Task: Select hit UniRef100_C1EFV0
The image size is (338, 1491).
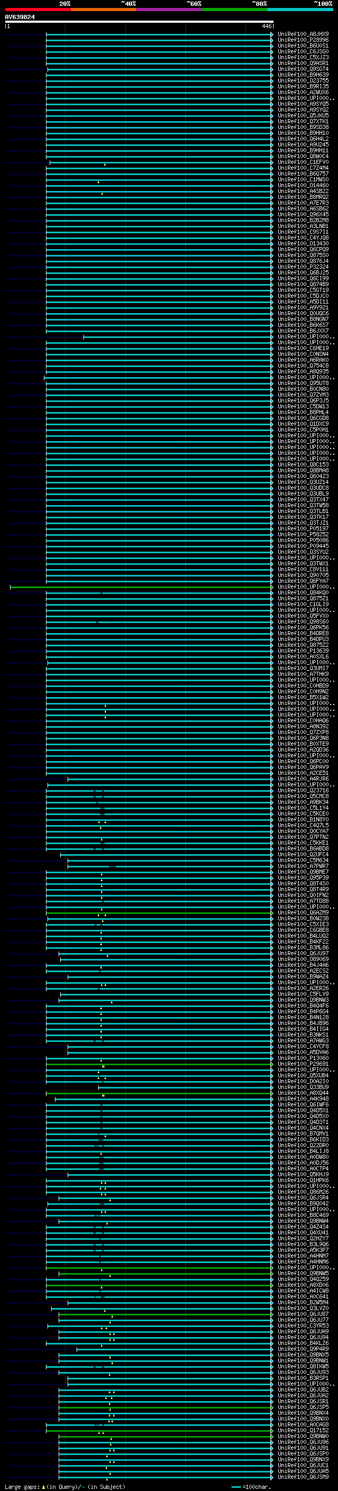Action: pyautogui.click(x=303, y=162)
